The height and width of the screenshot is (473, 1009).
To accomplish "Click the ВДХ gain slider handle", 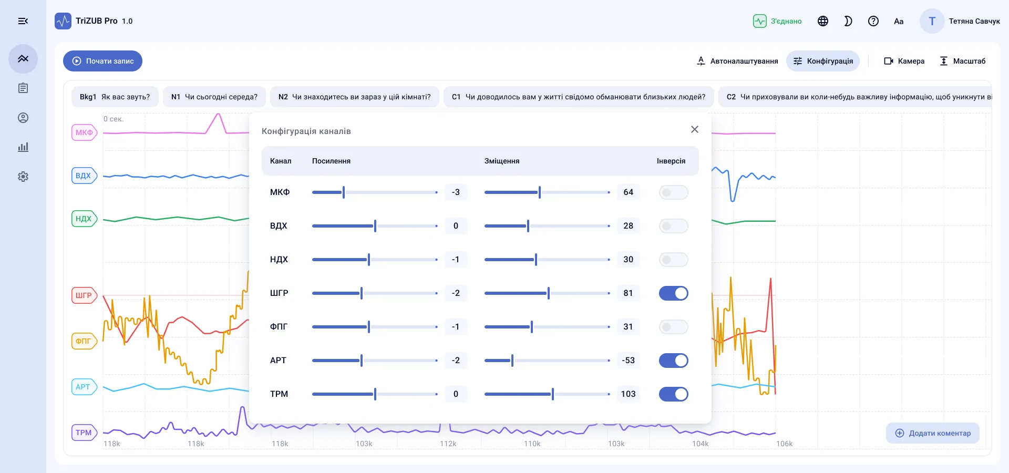I will click(375, 226).
